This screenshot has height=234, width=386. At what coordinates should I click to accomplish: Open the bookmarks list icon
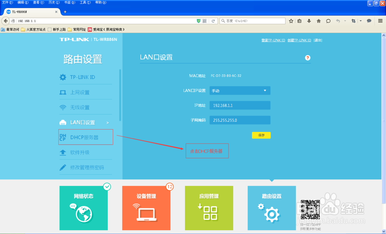300,21
